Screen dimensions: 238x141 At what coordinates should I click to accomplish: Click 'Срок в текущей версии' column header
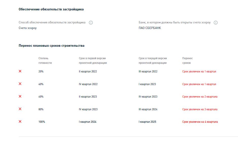153,60
